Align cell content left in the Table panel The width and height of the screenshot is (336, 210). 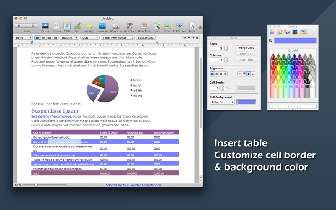point(212,74)
